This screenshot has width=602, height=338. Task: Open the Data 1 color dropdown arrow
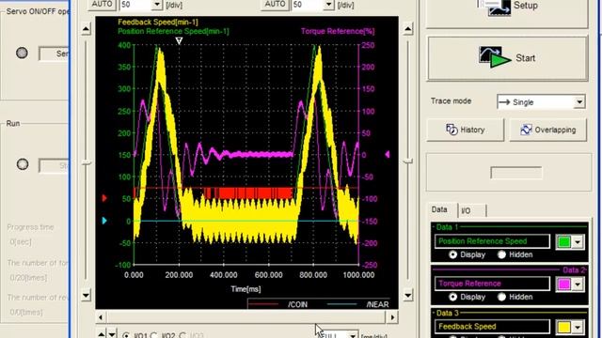(578, 242)
